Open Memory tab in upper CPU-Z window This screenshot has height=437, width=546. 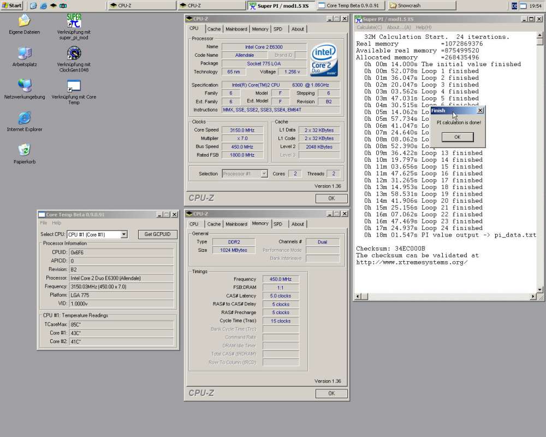pos(260,29)
